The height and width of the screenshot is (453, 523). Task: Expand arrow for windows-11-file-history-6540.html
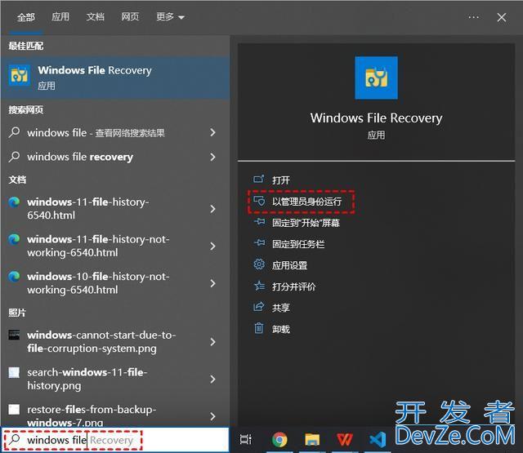point(212,209)
